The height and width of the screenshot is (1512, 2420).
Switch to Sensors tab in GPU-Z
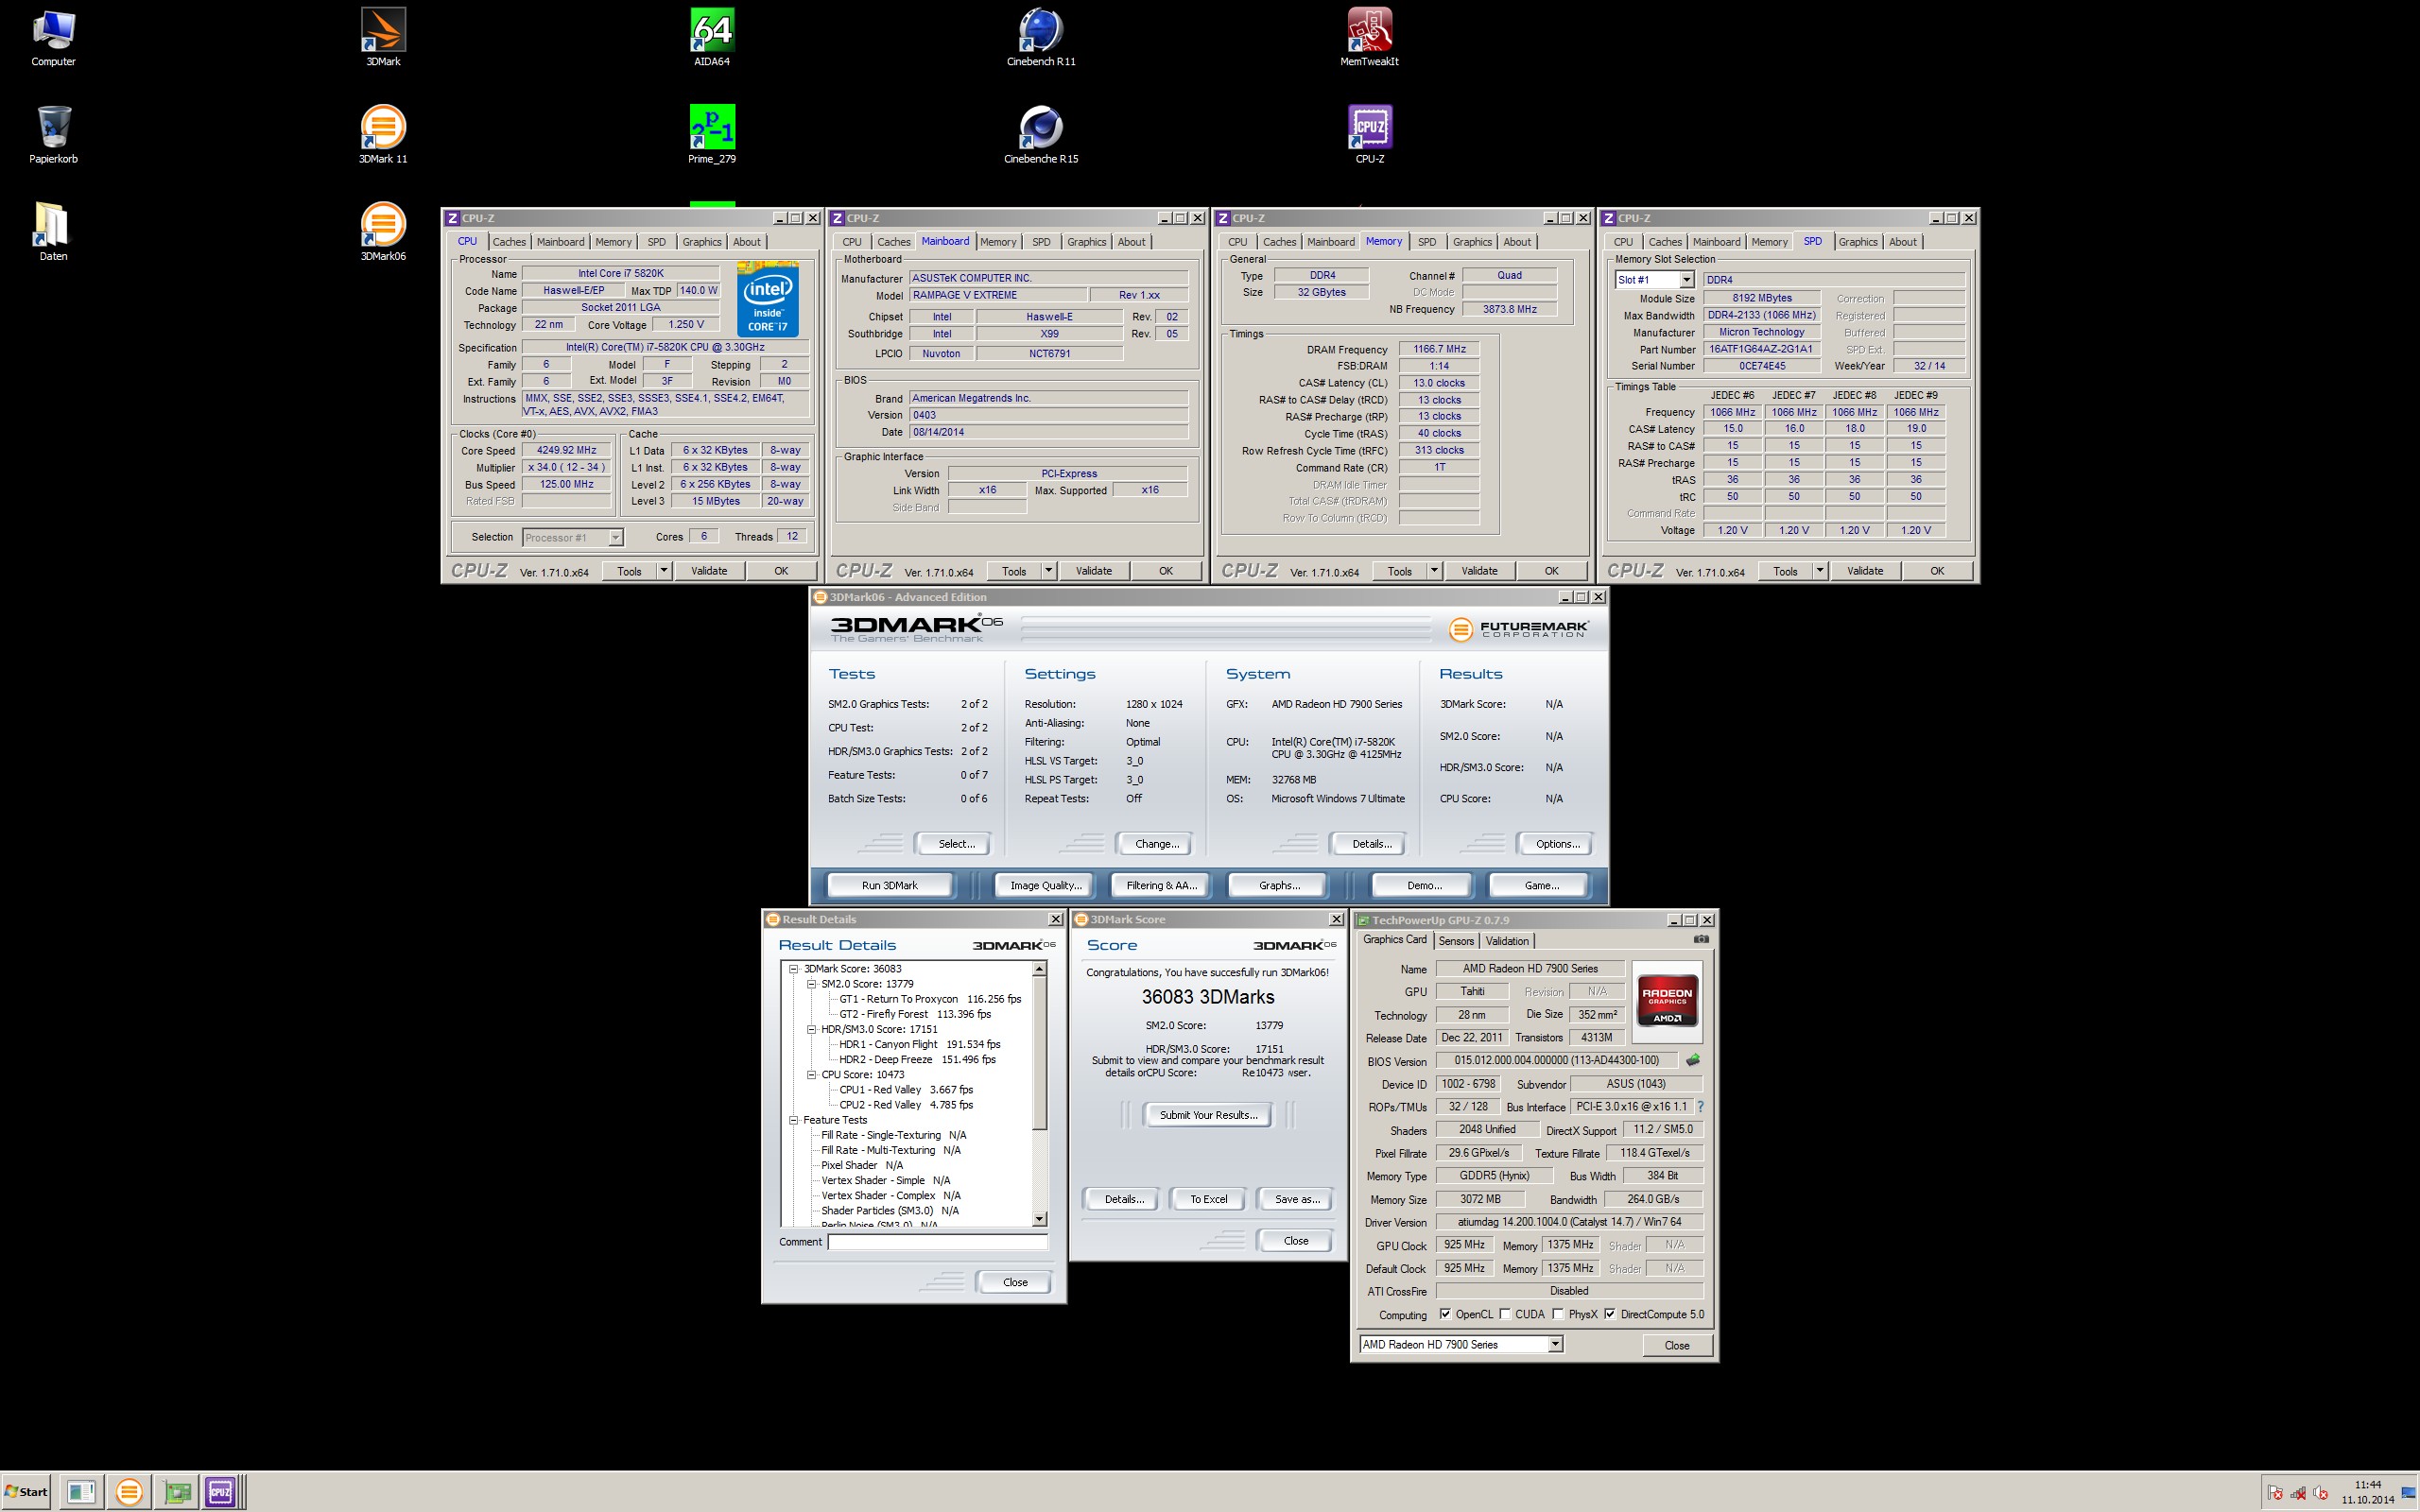coord(1456,941)
